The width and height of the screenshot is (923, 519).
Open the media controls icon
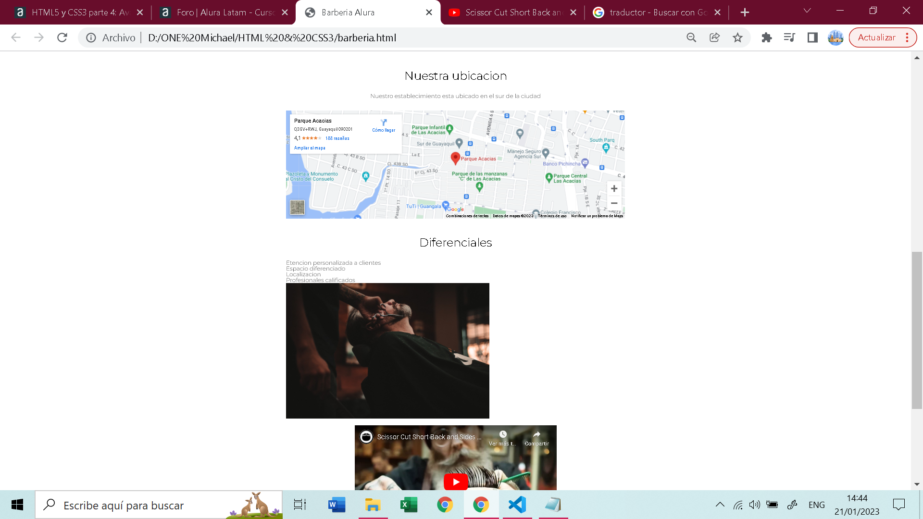click(789, 37)
